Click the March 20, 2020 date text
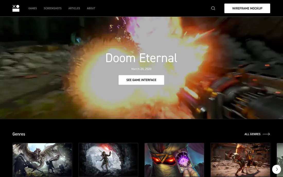Viewport: 283px width, 177px height. pos(141,69)
